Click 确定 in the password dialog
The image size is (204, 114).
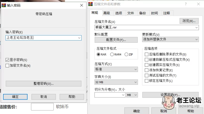(15, 97)
